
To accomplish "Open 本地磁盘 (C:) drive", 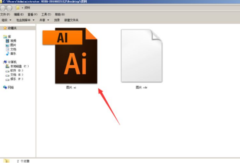I will 19,66.
